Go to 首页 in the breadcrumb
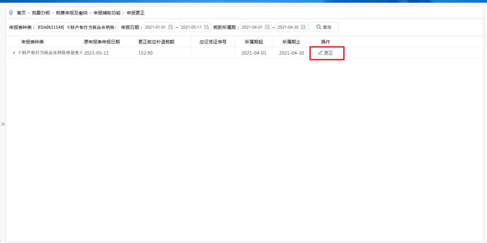This screenshot has width=487, height=243. (21, 13)
